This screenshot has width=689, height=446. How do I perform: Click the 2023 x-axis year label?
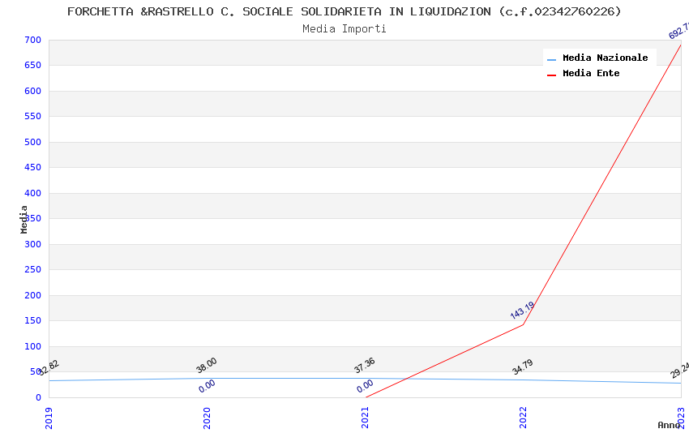click(x=682, y=418)
